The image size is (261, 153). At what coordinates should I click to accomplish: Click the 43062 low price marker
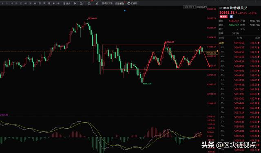tap(147, 84)
